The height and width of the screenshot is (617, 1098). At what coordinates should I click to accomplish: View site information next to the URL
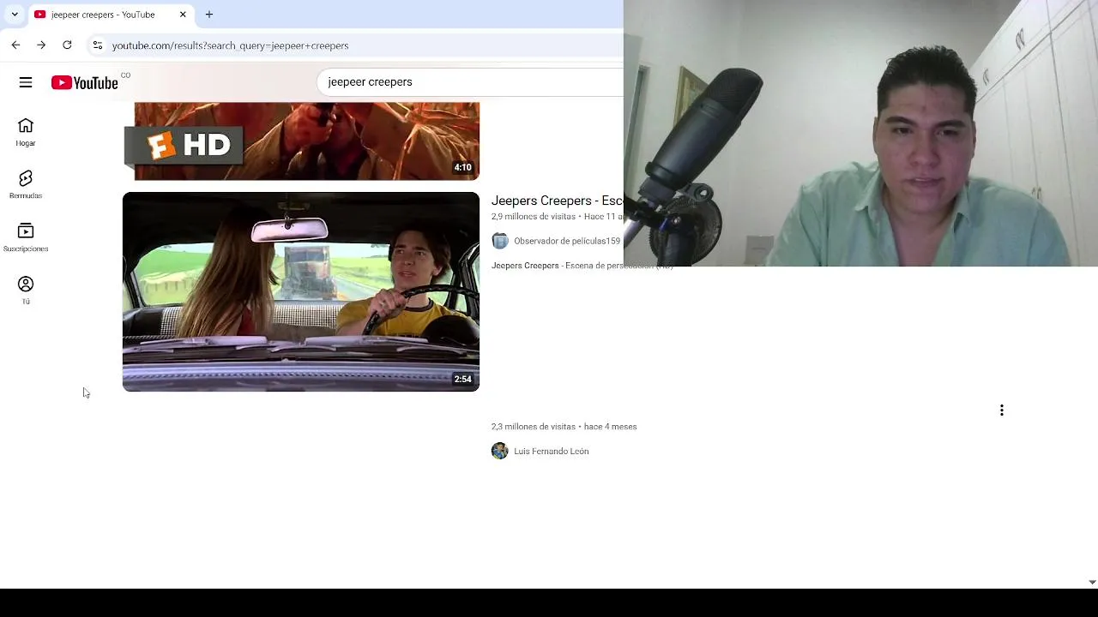point(98,45)
